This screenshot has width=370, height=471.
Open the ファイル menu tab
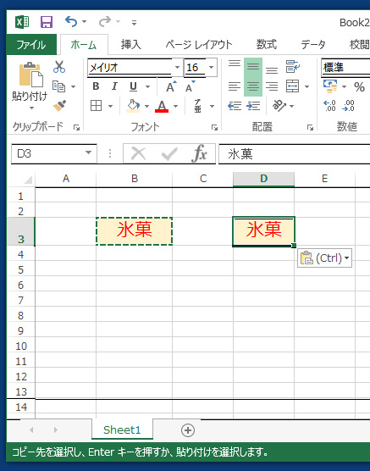tap(31, 45)
